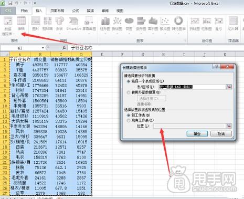
Task: Select the 使用外部数据源 radio option
Action: 129,92
